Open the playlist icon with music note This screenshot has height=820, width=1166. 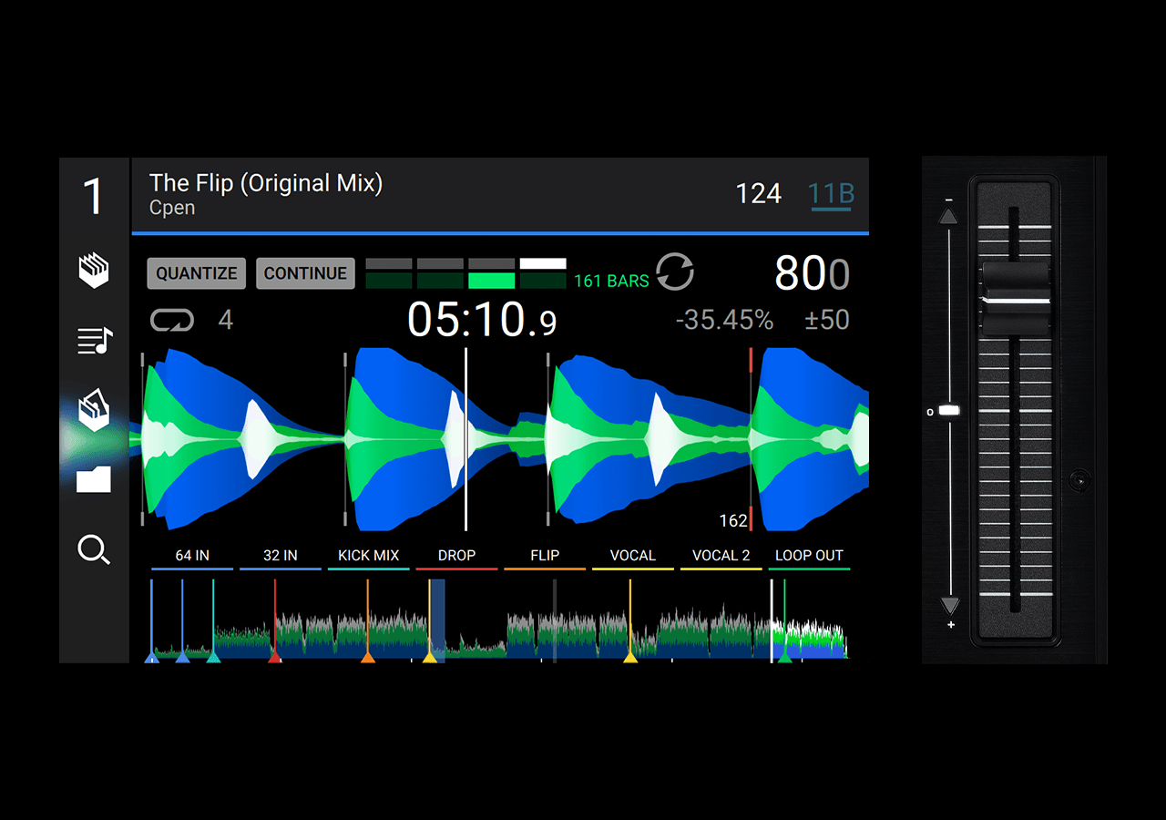[x=94, y=341]
